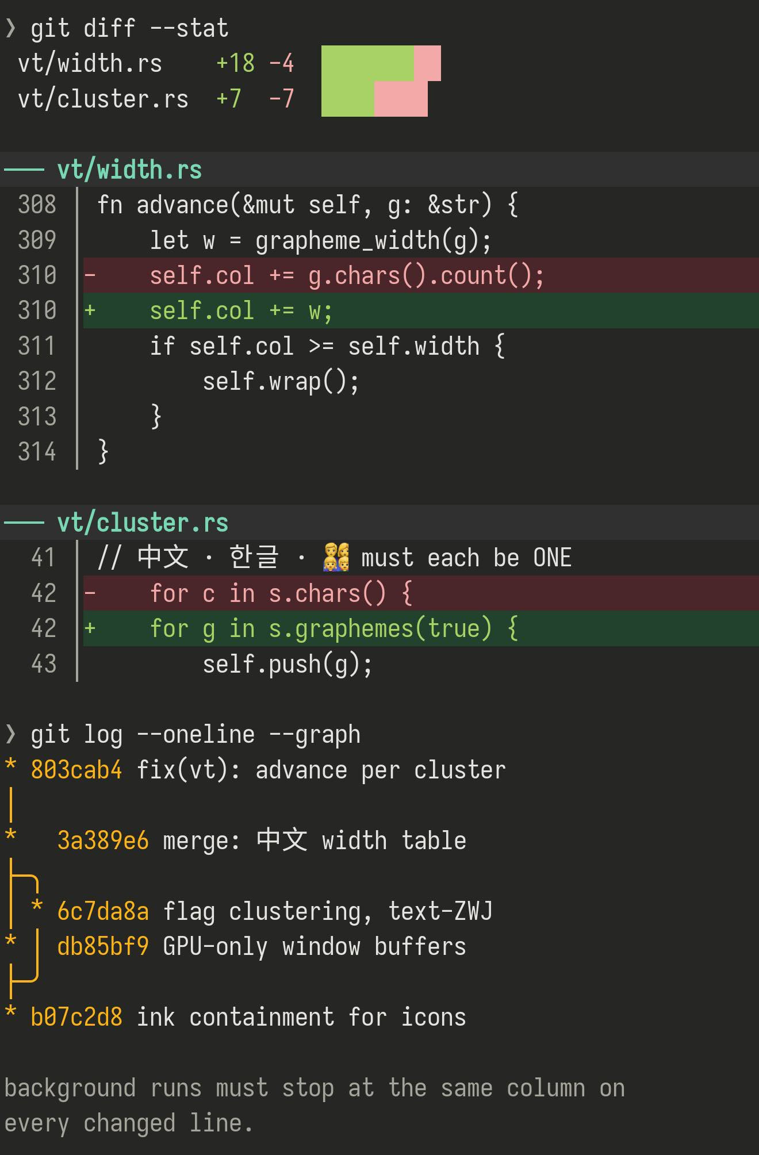Click the 'git log --oneline --graph' command

[x=195, y=735]
